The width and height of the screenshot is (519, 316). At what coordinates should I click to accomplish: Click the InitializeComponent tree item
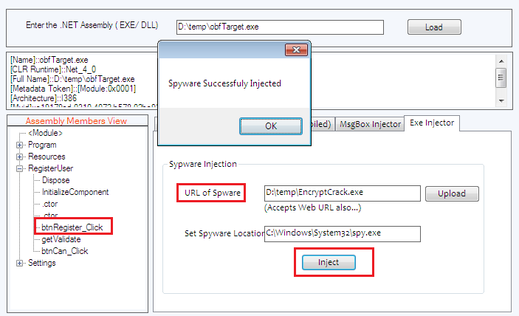tap(75, 192)
